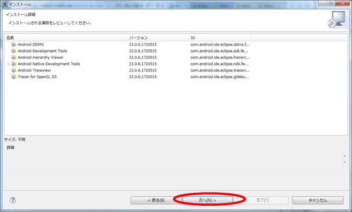
Task: Click the インストール詳細 heading
Action: click(x=20, y=15)
